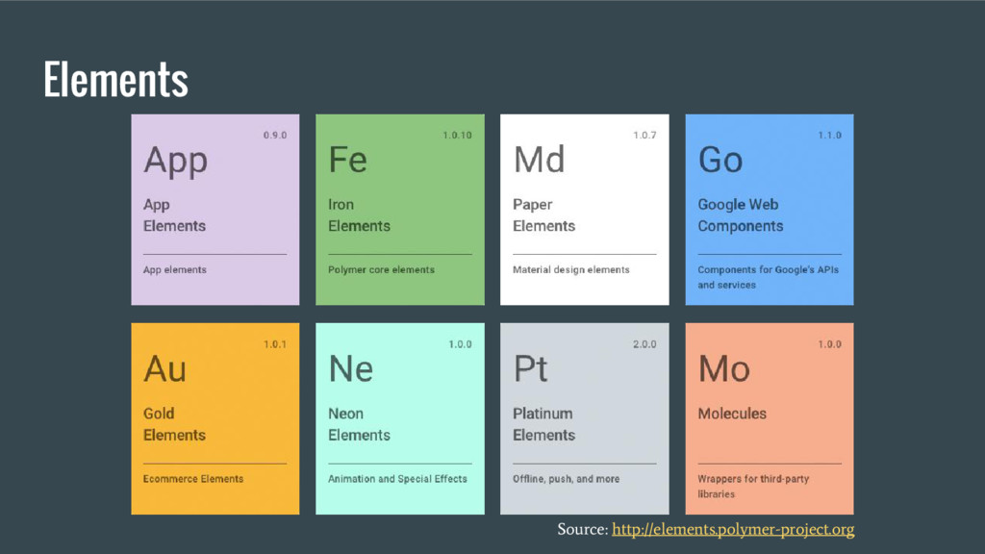Click the 'Polymer core elements' description
Viewport: 985px width, 554px height.
381,270
